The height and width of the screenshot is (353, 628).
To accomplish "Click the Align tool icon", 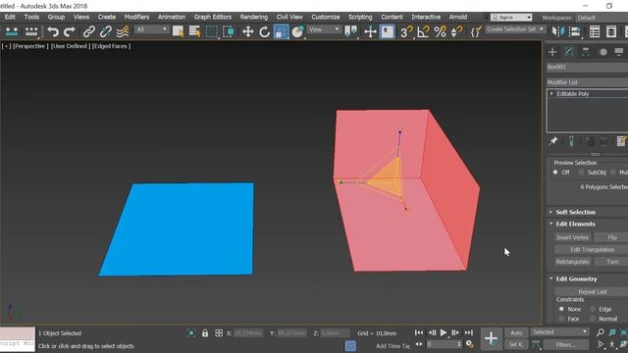I will coord(575,31).
